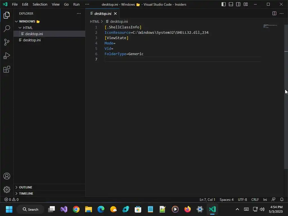Open editor More Actions ellipsis

coord(281,13)
